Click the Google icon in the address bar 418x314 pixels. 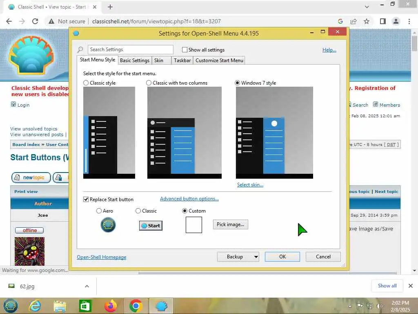click(340, 21)
